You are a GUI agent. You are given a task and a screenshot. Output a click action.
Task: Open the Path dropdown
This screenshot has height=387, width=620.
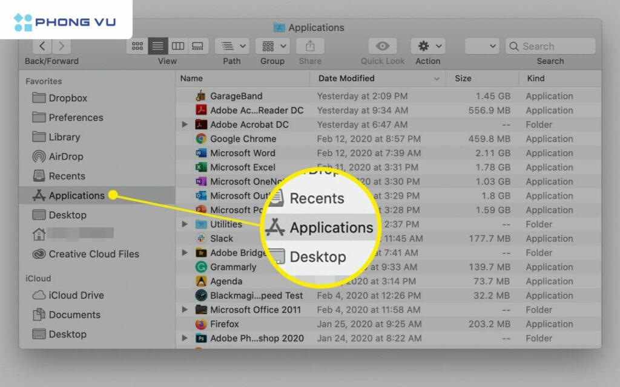point(232,46)
